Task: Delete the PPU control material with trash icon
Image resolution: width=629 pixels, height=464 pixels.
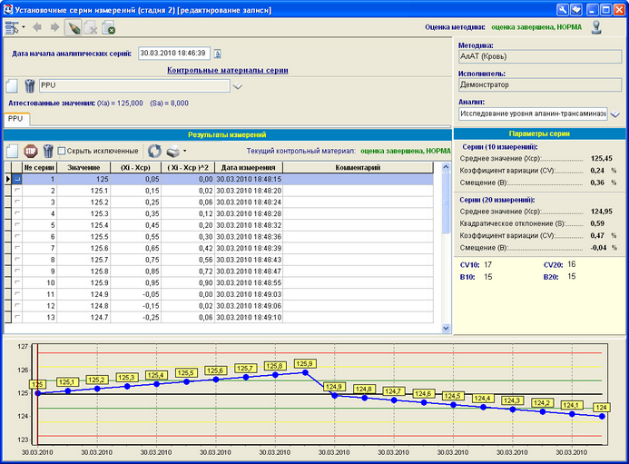Action: 29,86
